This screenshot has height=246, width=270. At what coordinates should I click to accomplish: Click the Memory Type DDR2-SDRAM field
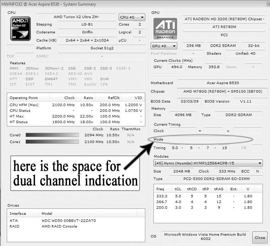pyautogui.click(x=239, y=115)
